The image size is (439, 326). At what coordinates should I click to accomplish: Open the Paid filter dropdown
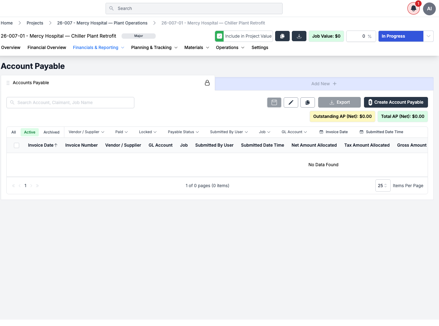tap(121, 132)
